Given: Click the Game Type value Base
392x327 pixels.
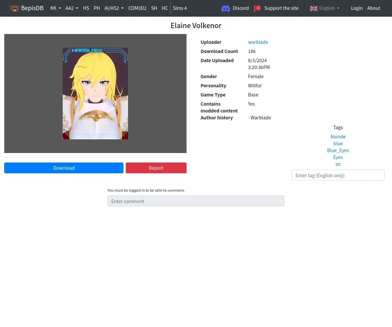Looking at the screenshot, I should pos(253,95).
